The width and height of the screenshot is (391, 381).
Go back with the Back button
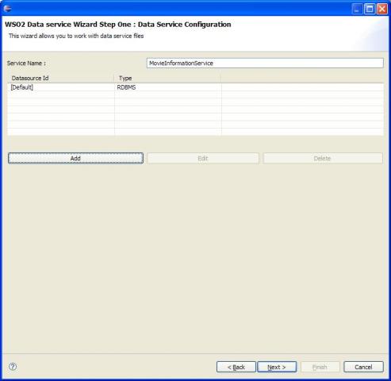click(236, 367)
